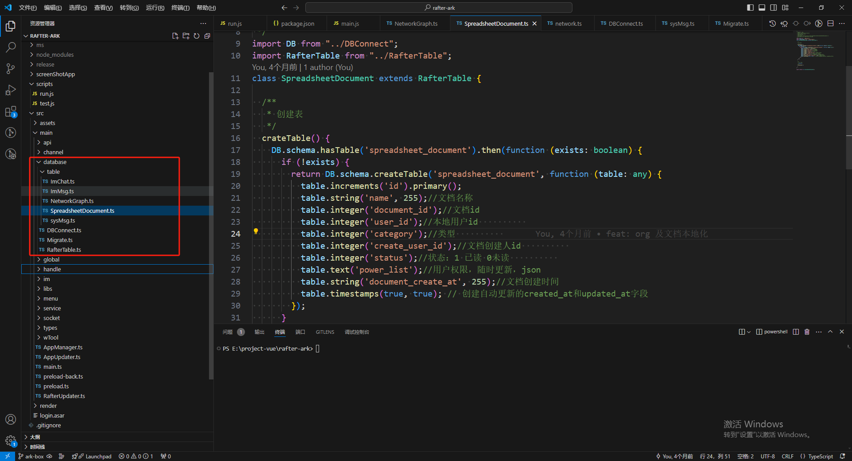Click the lightbulb code action on line 24
852x461 pixels.
(x=256, y=231)
